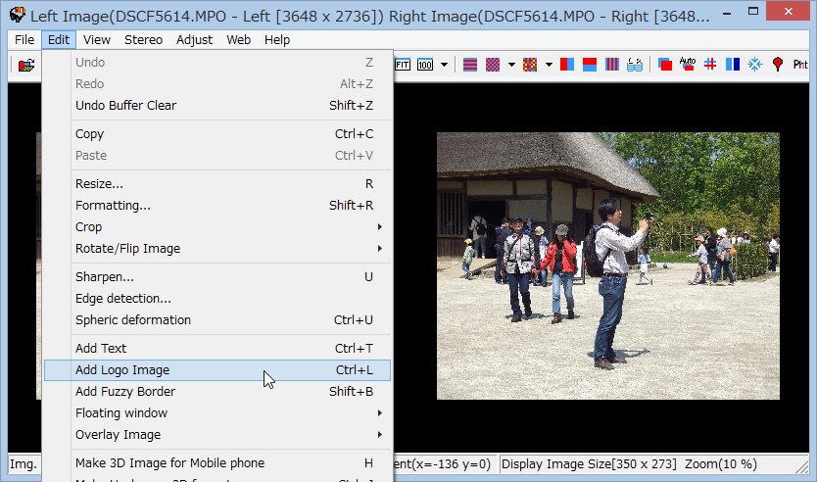
Task: Select the vertical red-blue stripes icon
Action: click(612, 65)
